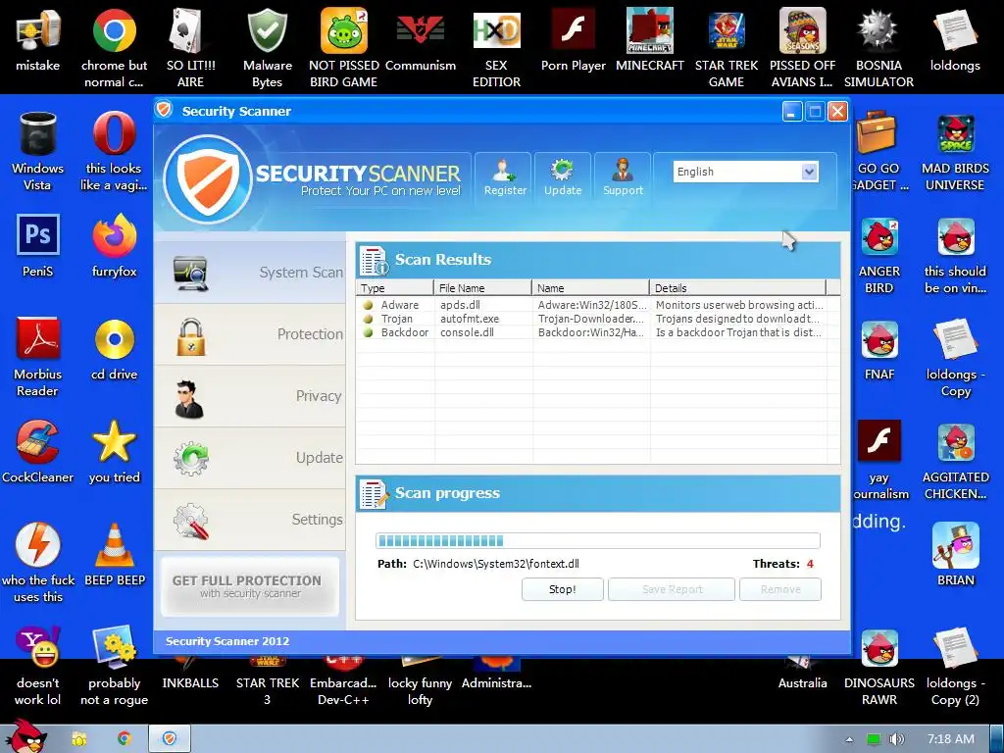Open the BRIAN slingshot bird icon
This screenshot has width=1004, height=753.
[x=955, y=555]
